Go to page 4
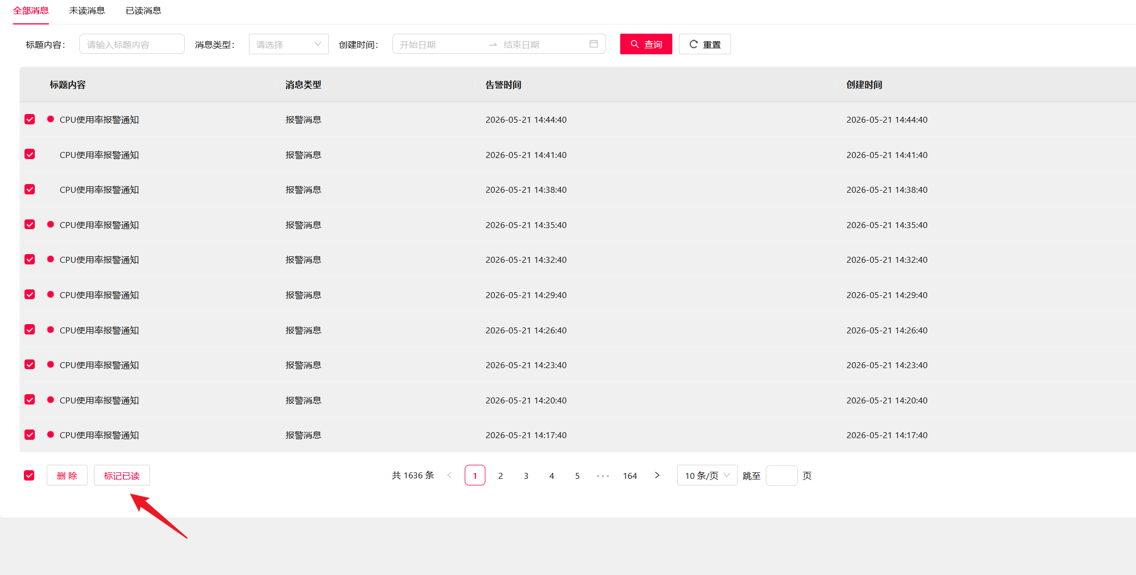Viewport: 1136px width, 575px height. tap(552, 476)
